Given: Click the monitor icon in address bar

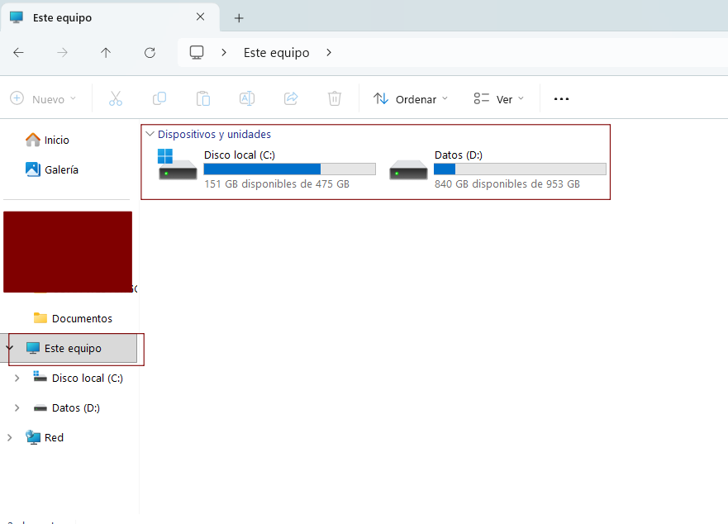Looking at the screenshot, I should click(197, 53).
